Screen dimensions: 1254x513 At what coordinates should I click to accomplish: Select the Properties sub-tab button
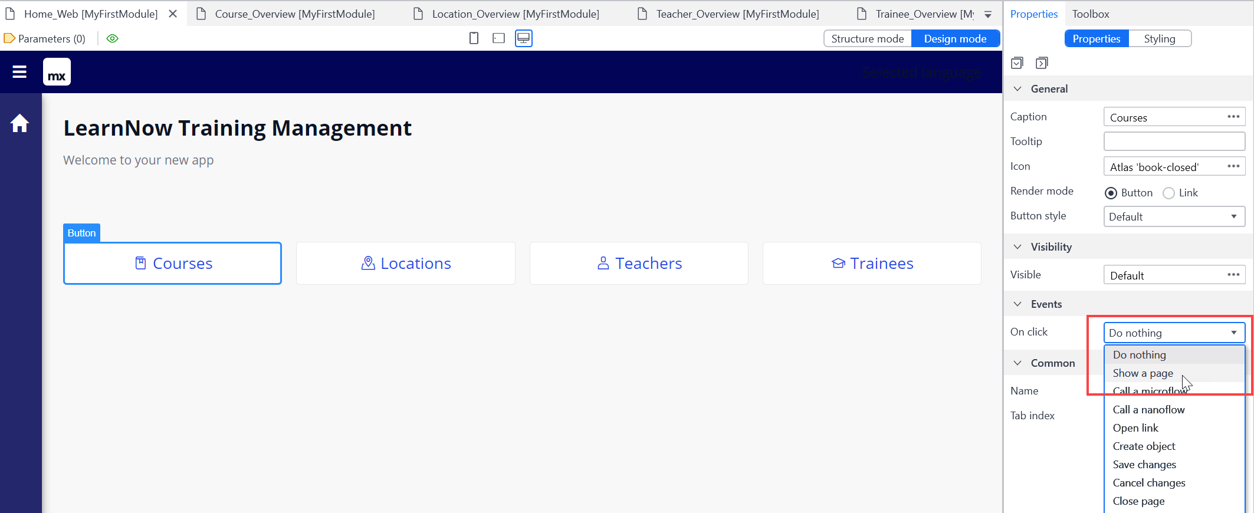click(x=1097, y=38)
